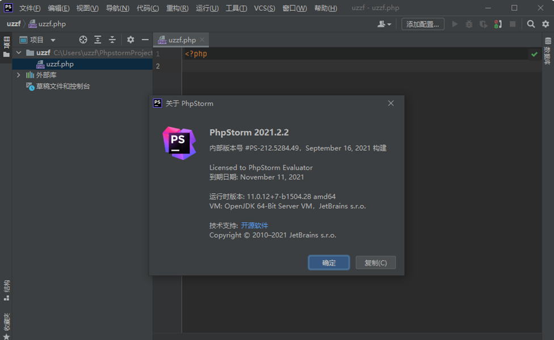The width and height of the screenshot is (554, 340).
Task: Select 草稿文件和控制台 in project tree
Action: point(63,86)
